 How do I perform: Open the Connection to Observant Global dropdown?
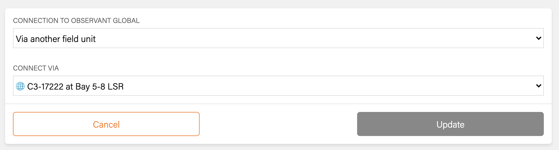pos(278,38)
